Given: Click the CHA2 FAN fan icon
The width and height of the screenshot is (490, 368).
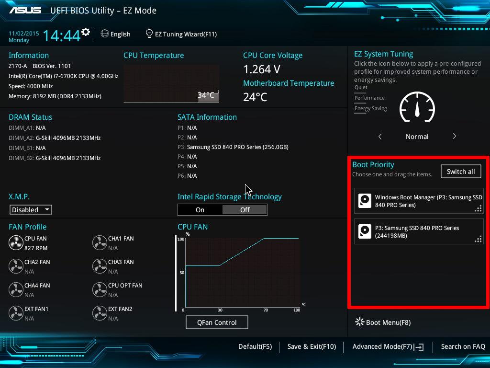Looking at the screenshot, I should click(16, 266).
